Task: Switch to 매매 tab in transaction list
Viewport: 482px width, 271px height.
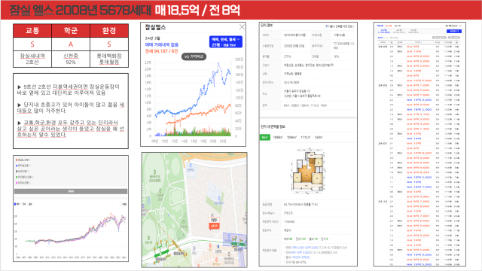Action: pyautogui.click(x=380, y=26)
